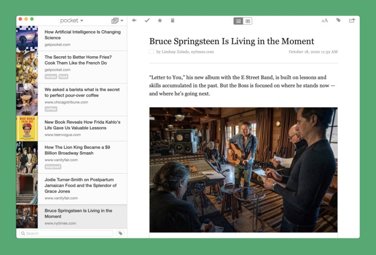Click the nytimes.com link under article title
The width and height of the screenshot is (376, 255).
(x=202, y=52)
